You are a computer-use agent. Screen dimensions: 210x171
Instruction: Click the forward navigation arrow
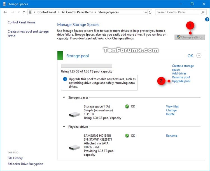pyautogui.click(x=13, y=12)
